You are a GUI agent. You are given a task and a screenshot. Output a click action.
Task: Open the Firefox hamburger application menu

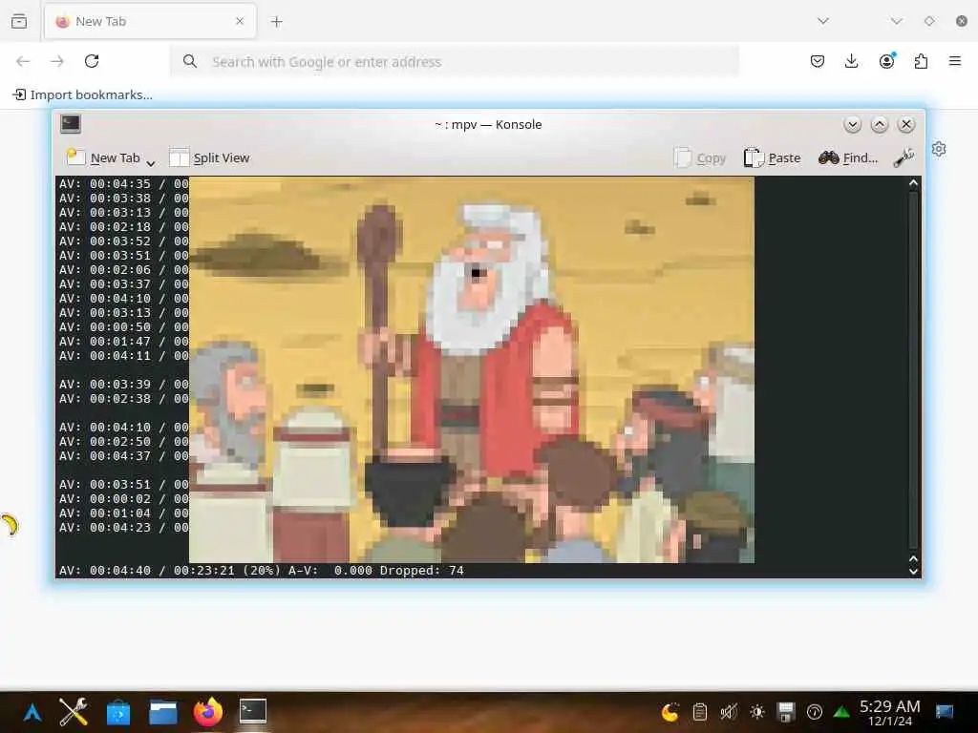click(955, 61)
